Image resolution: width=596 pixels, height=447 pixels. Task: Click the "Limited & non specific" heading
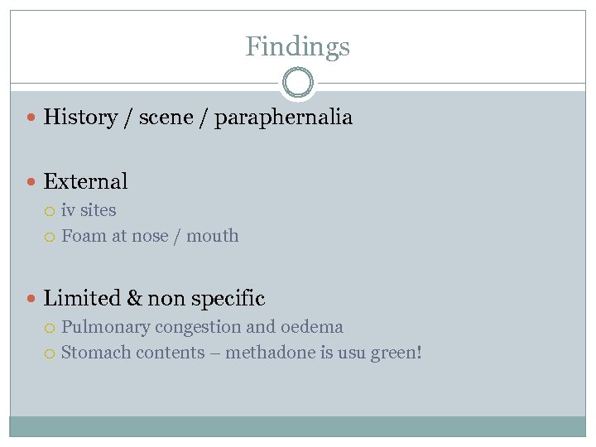[154, 298]
